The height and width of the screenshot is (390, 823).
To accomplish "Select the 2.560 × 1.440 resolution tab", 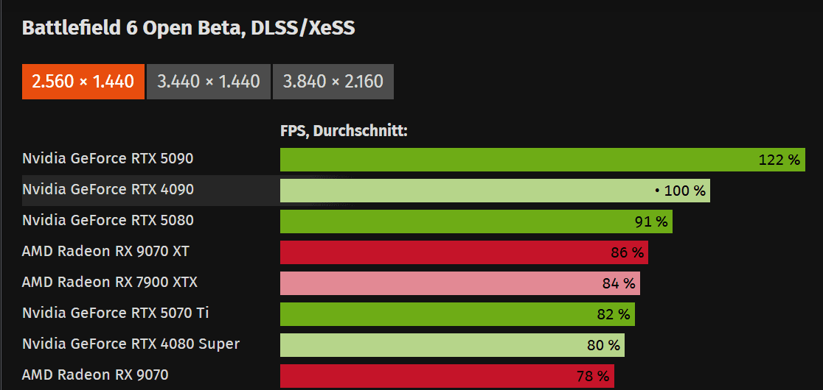I will (83, 81).
